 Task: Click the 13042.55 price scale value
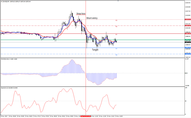point(188,57)
